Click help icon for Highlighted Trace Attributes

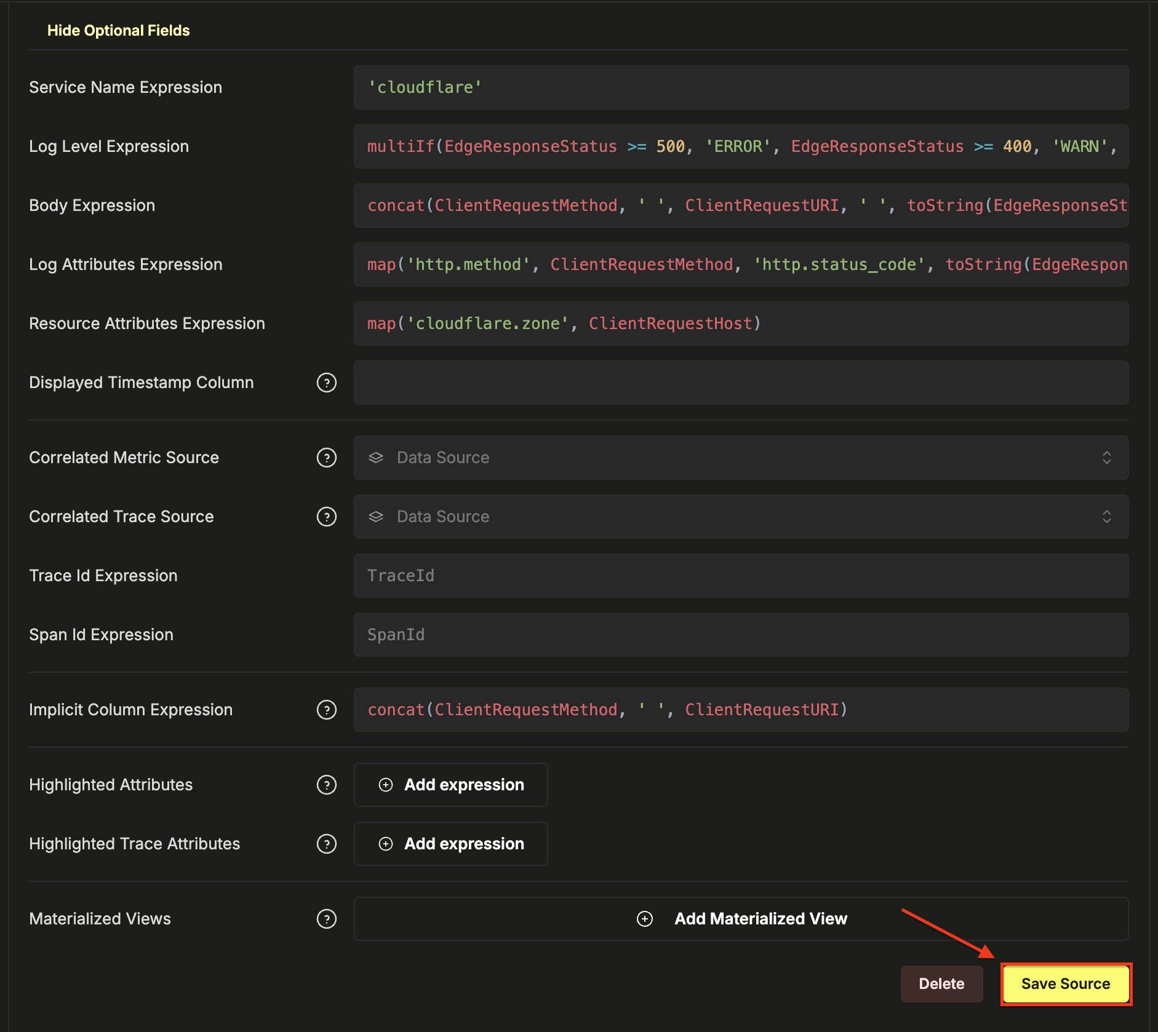(x=326, y=844)
